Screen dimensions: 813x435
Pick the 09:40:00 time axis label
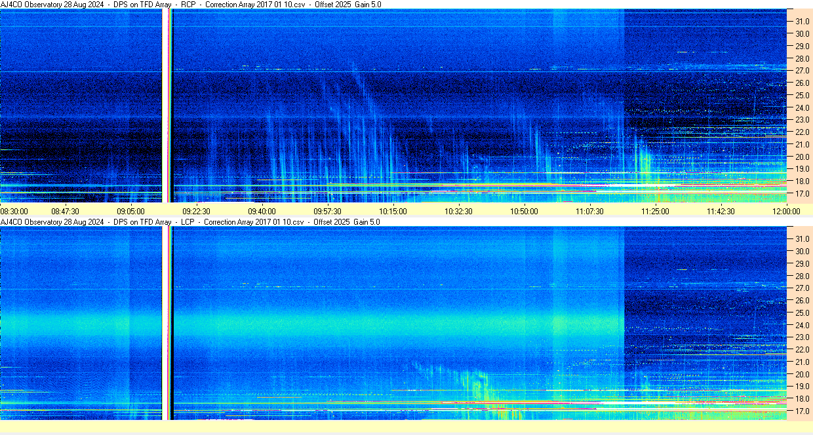click(x=262, y=212)
